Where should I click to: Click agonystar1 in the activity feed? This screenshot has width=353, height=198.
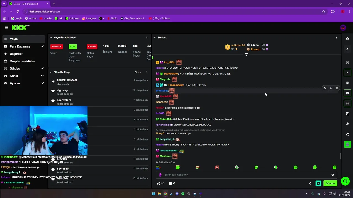pyautogui.click(x=64, y=100)
